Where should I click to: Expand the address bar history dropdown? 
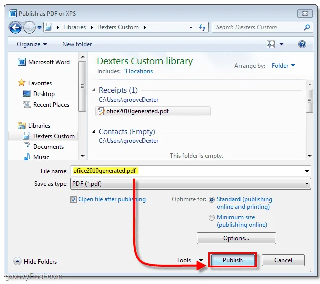pyautogui.click(x=191, y=27)
